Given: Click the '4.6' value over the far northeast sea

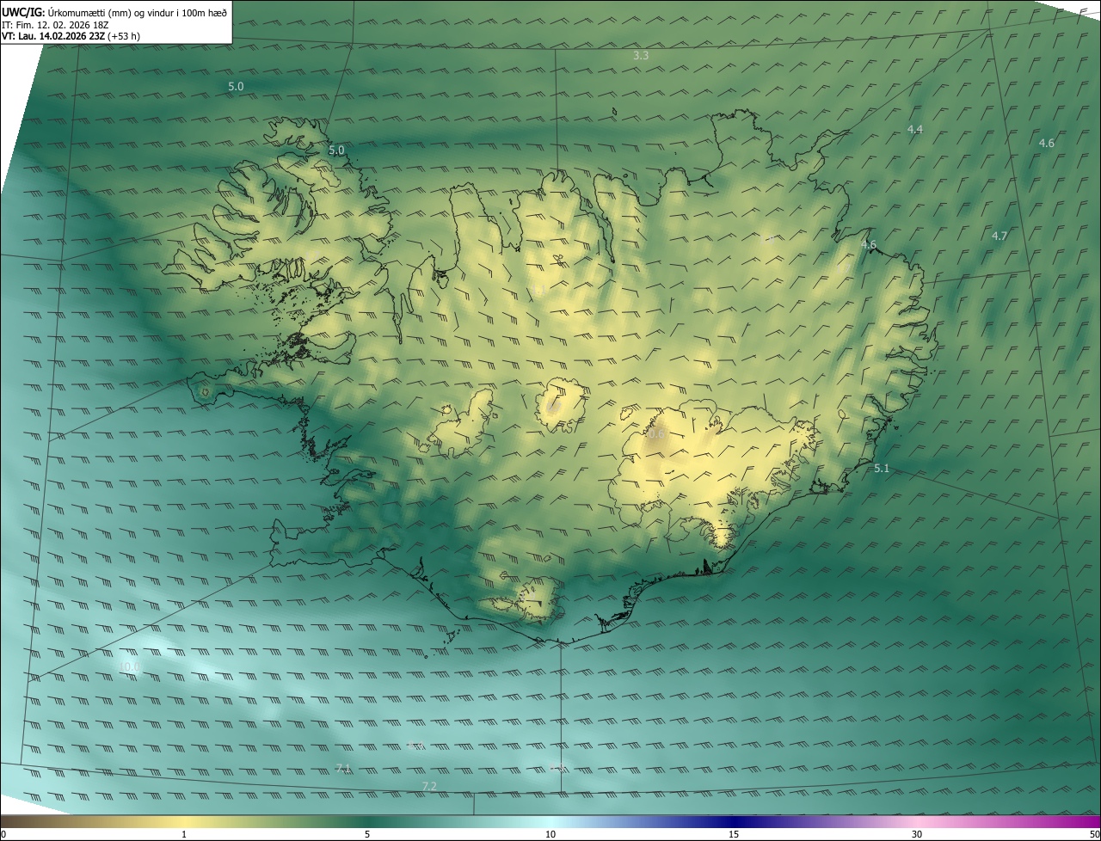Looking at the screenshot, I should 1047,143.
